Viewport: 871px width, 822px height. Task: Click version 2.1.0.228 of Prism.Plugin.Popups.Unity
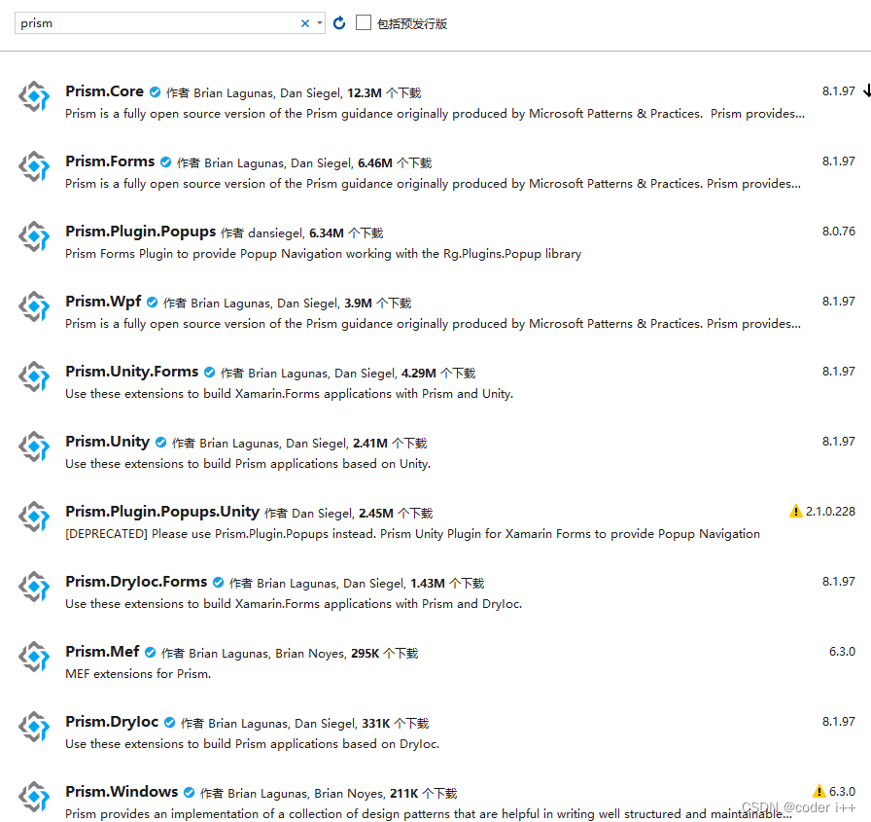point(830,512)
